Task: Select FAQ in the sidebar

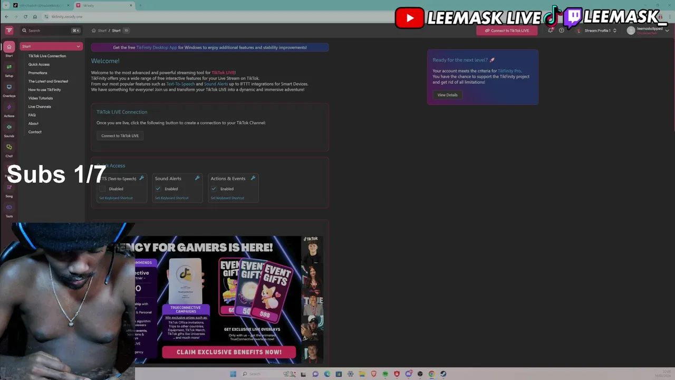Action: [32, 115]
